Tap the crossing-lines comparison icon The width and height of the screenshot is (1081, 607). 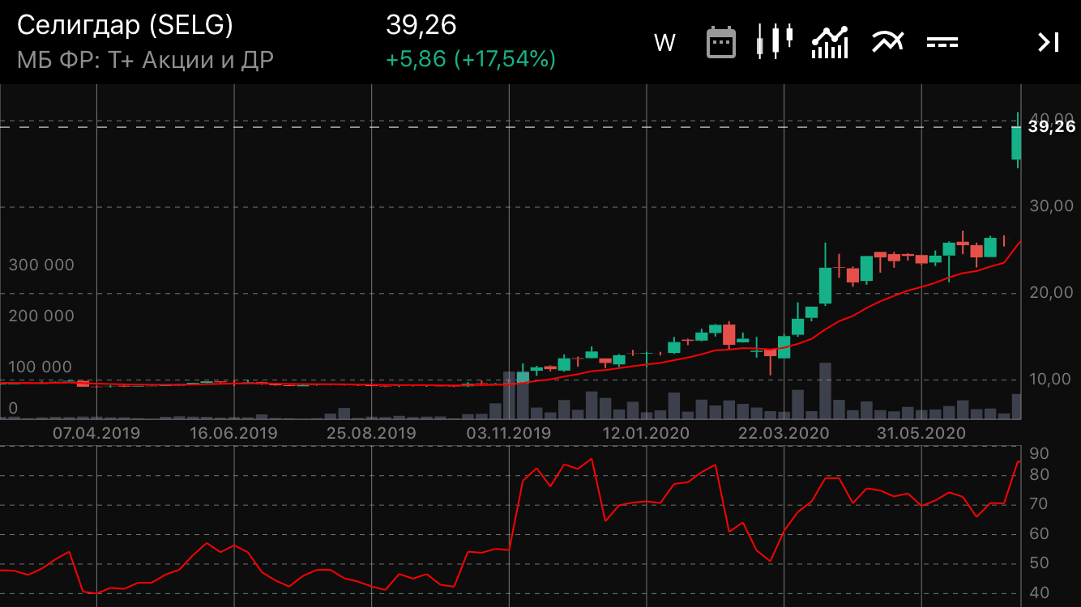click(x=887, y=41)
